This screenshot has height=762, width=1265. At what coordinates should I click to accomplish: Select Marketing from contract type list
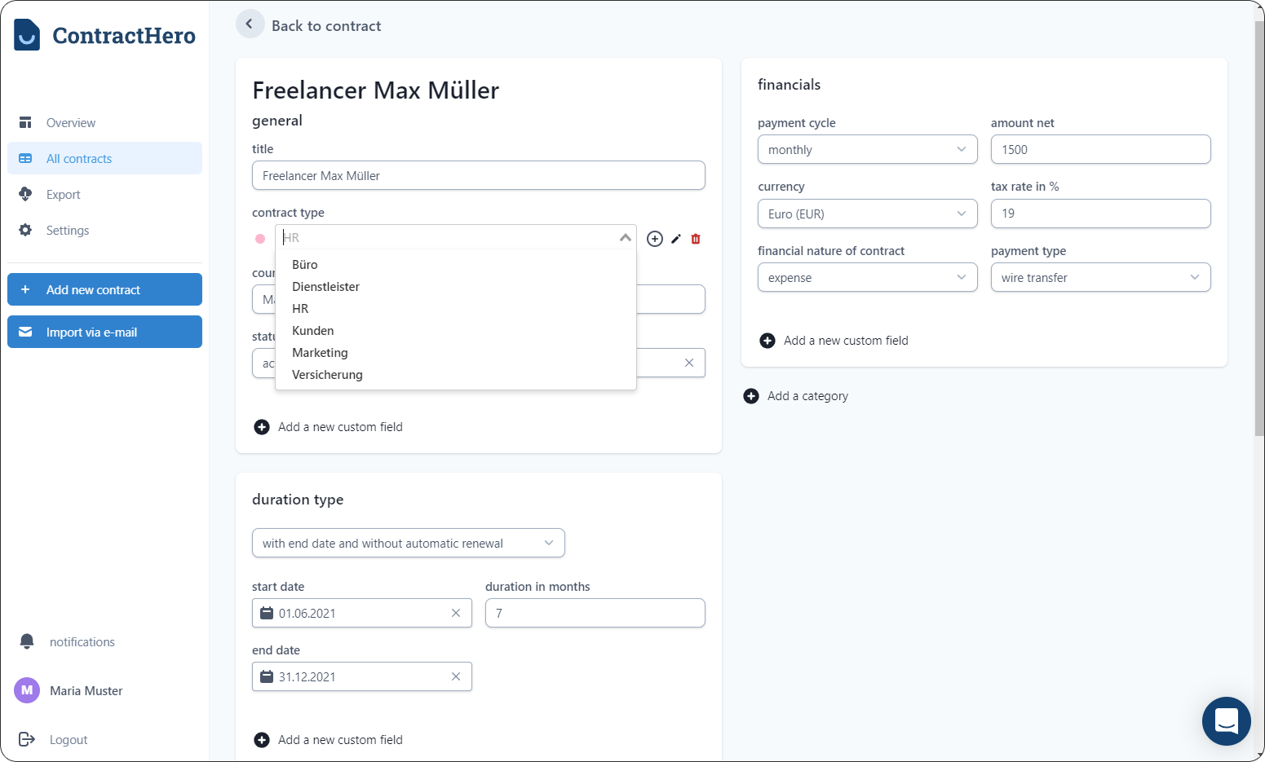(320, 353)
